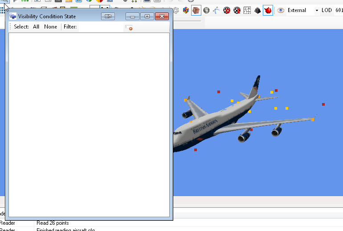
Task: Toggle the red teapot toolbar icon
Action: 268,10
